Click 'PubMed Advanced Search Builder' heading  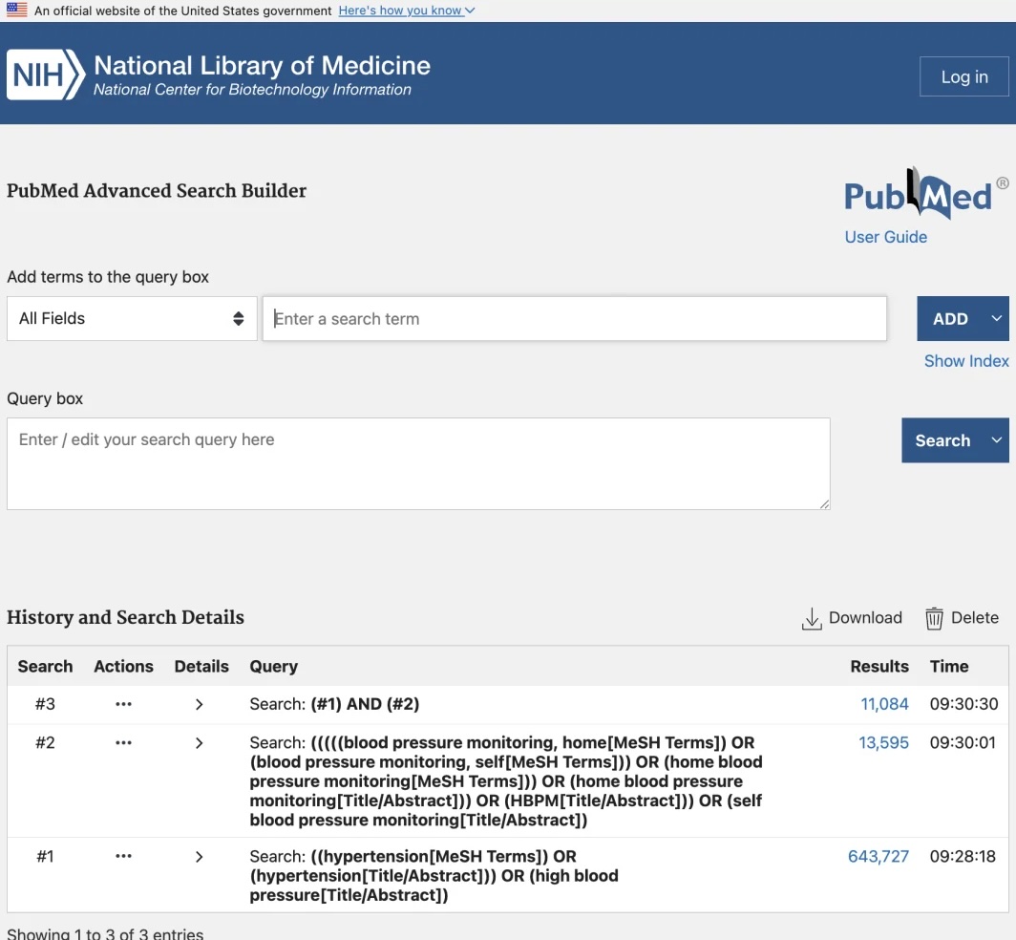pos(157,191)
